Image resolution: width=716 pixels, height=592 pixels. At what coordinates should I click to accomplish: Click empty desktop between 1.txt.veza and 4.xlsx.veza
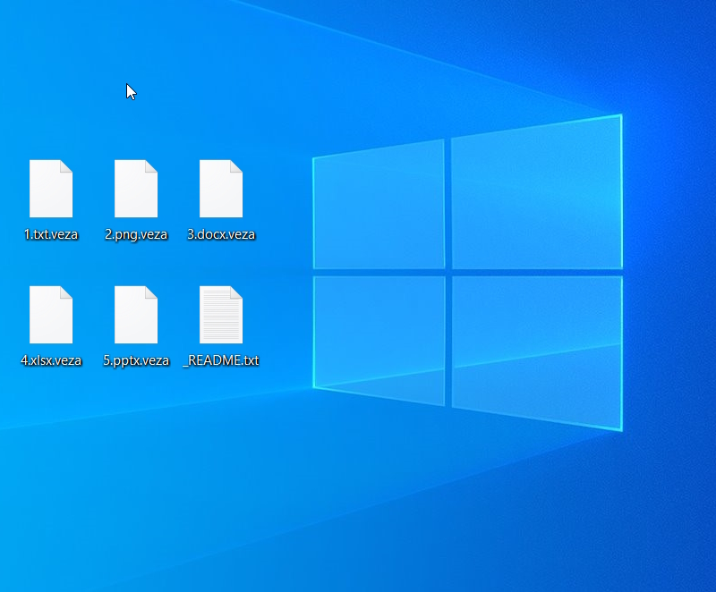(51, 264)
